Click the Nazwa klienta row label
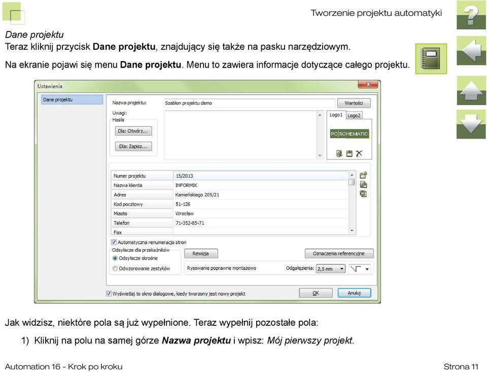Screen dimensions: 487x372 (x=142, y=185)
